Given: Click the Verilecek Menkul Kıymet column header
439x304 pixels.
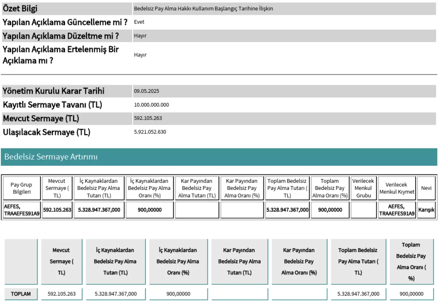Looking at the screenshot, I should click(397, 188).
